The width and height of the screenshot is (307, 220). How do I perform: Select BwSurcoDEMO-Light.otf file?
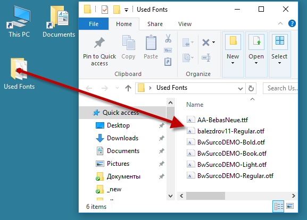point(227,164)
